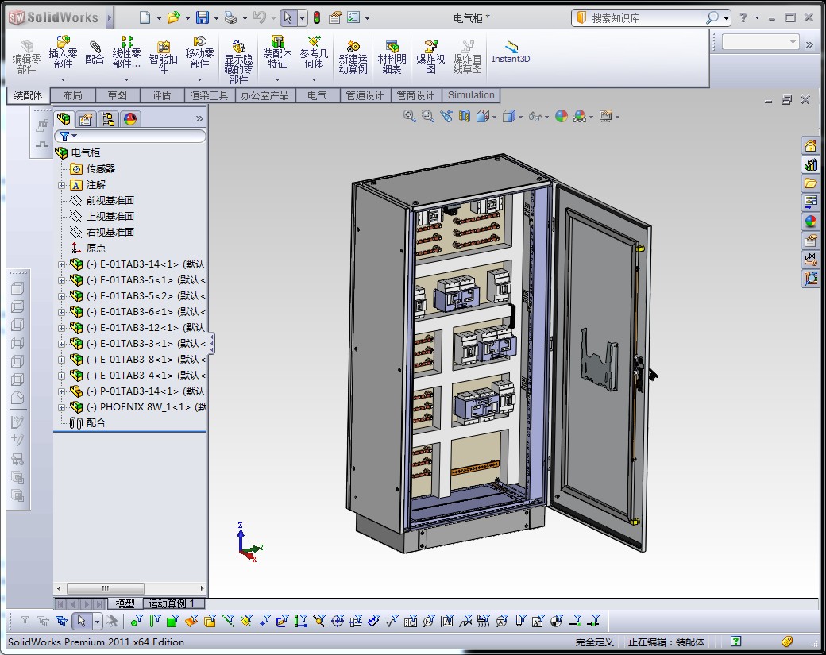Click 显示隐藏的零部件 tool
This screenshot has height=655, width=826.
point(238,62)
